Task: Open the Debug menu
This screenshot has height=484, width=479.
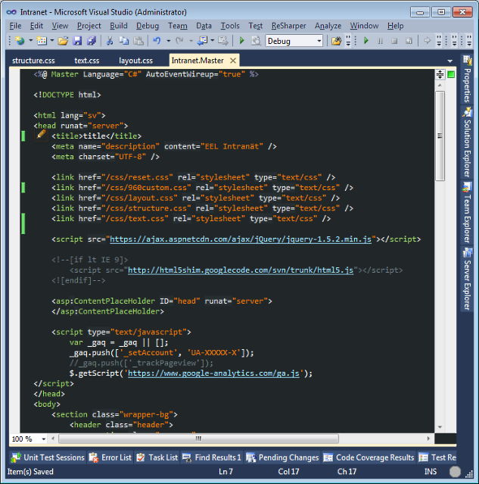Action: [x=148, y=26]
